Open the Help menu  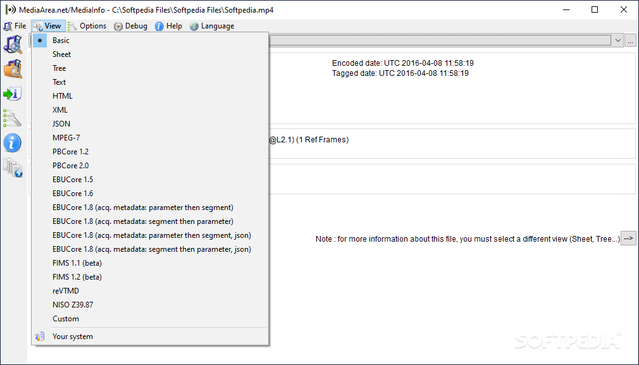coord(169,26)
